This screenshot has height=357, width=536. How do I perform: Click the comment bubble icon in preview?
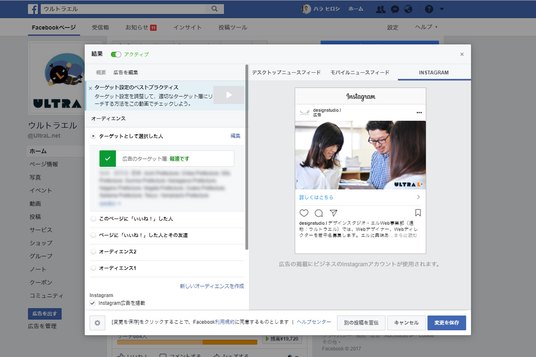pos(318,213)
